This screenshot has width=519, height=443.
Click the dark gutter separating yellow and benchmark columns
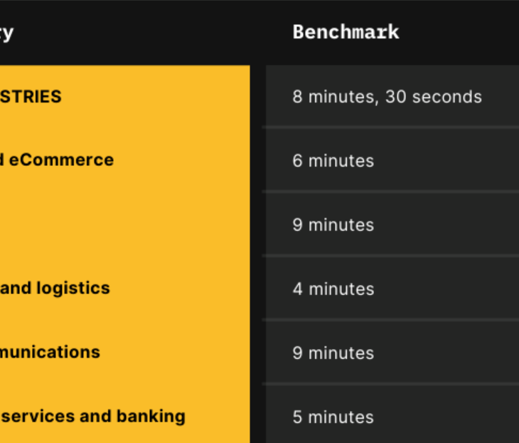point(258,254)
